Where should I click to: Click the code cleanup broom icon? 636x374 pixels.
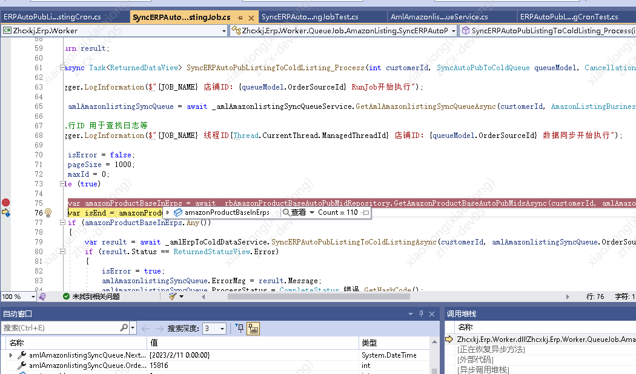[x=173, y=297]
